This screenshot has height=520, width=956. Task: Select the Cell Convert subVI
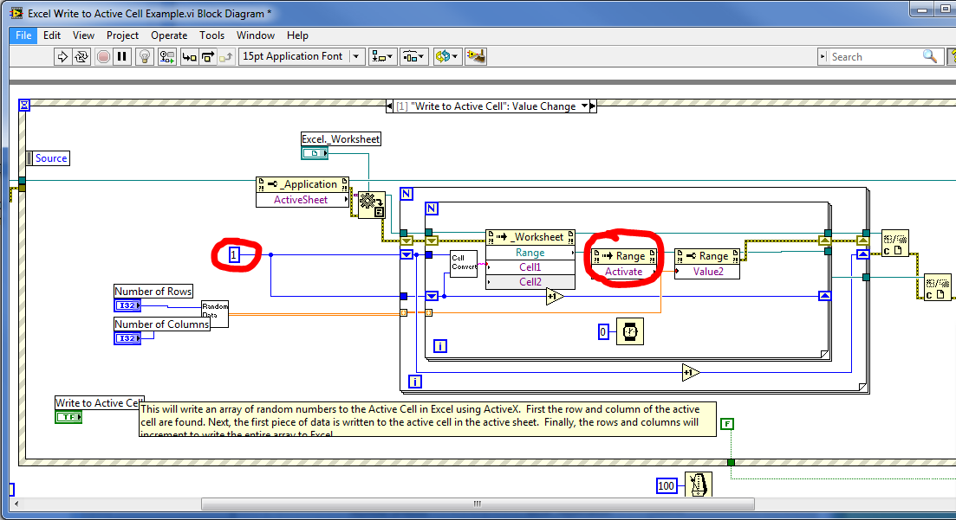[x=464, y=264]
